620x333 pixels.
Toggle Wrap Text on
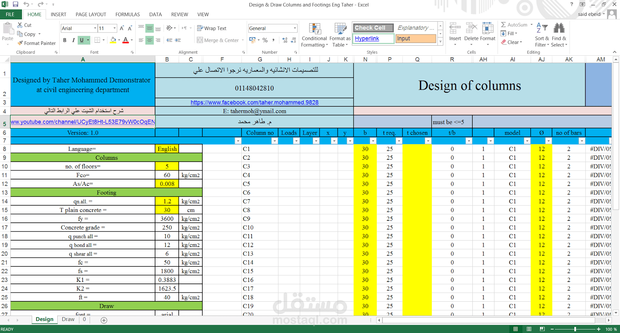[212, 28]
